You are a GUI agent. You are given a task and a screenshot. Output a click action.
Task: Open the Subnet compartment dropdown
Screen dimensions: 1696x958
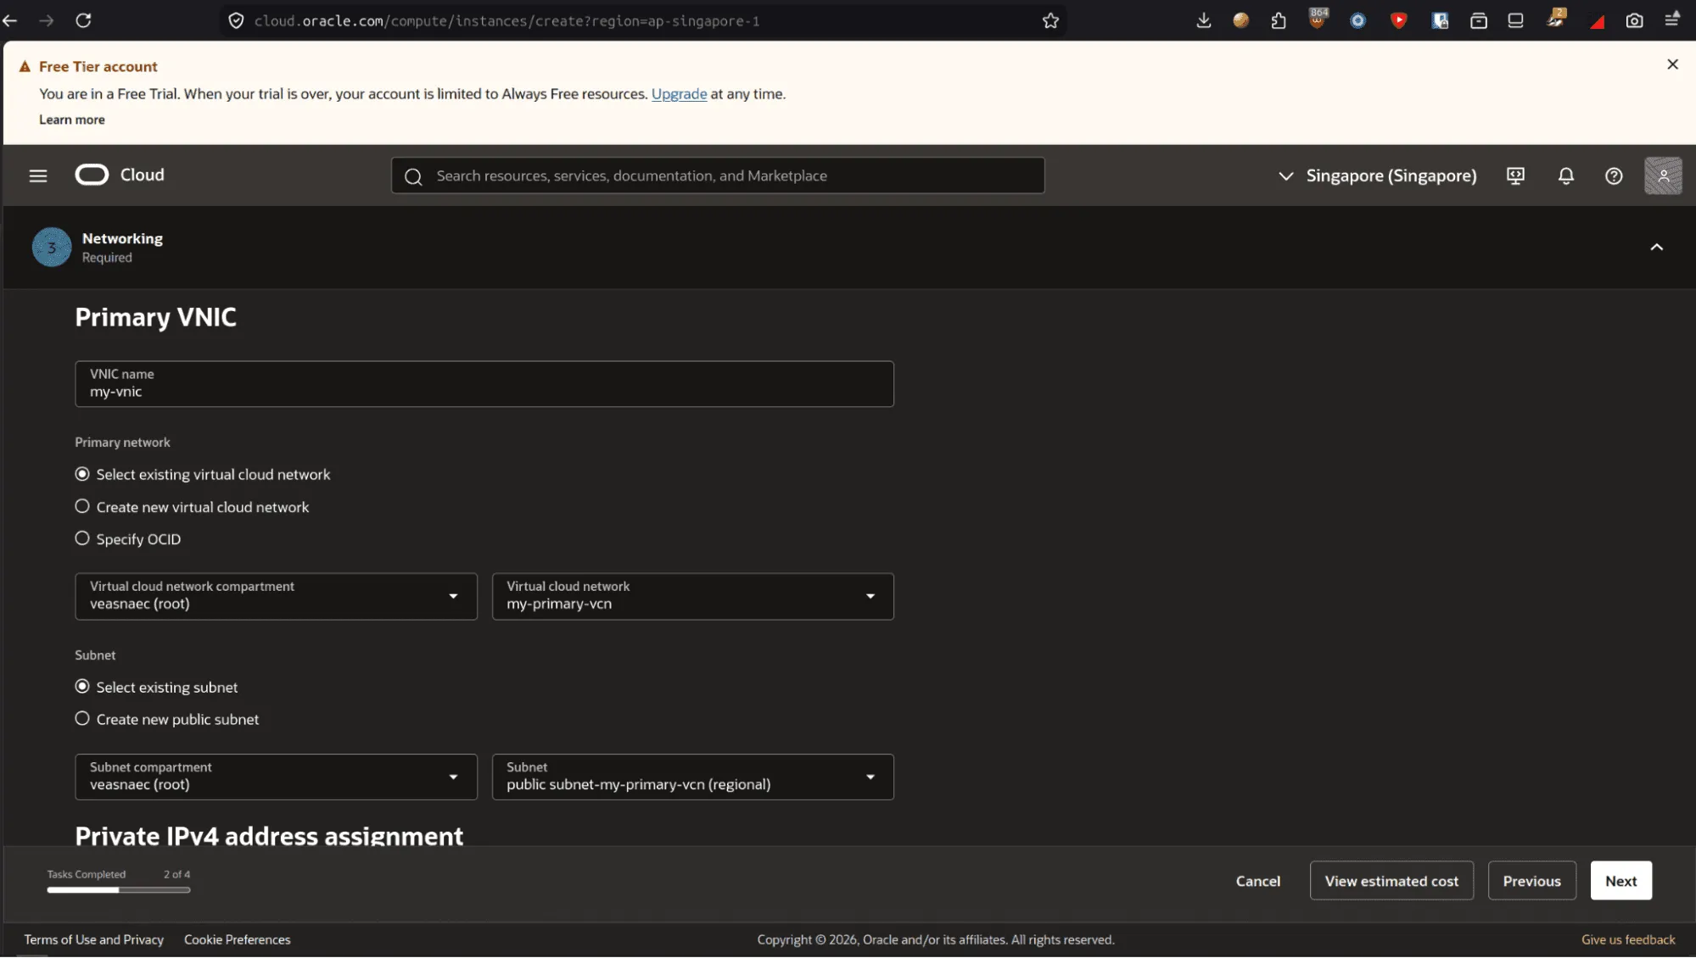point(276,777)
